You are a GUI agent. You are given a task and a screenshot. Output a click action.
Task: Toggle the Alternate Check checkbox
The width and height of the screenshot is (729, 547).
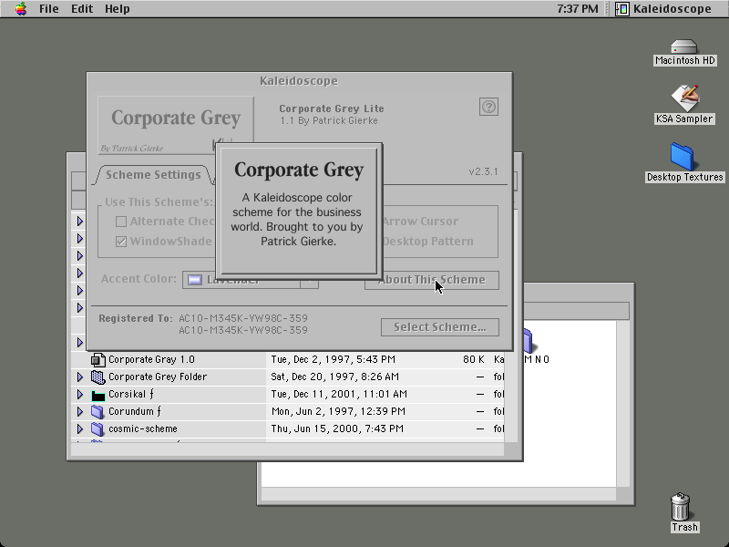(x=121, y=222)
